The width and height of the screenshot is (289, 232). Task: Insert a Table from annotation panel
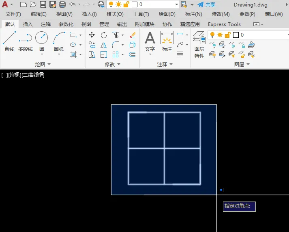[x=180, y=54]
